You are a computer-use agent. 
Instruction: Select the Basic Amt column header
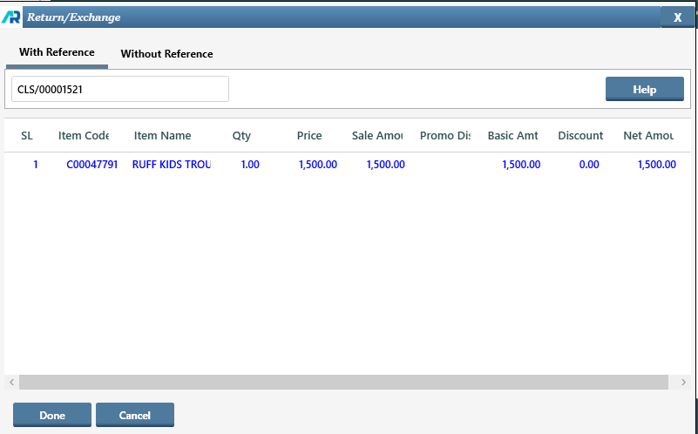pos(512,136)
